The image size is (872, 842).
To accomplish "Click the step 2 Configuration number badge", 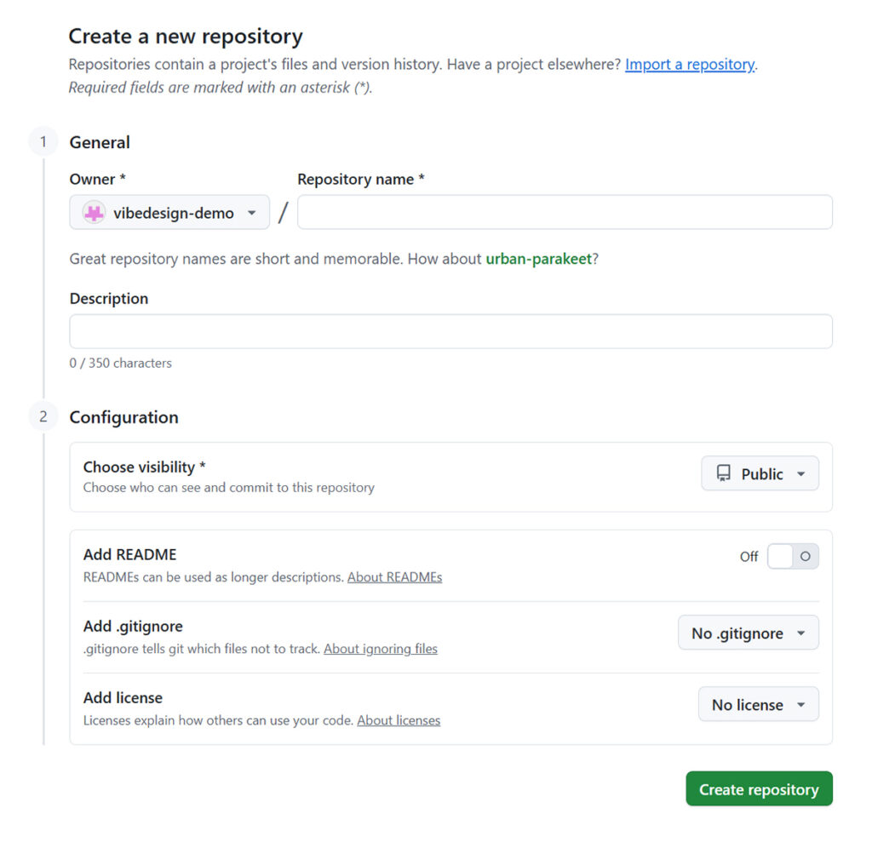I will coord(43,417).
